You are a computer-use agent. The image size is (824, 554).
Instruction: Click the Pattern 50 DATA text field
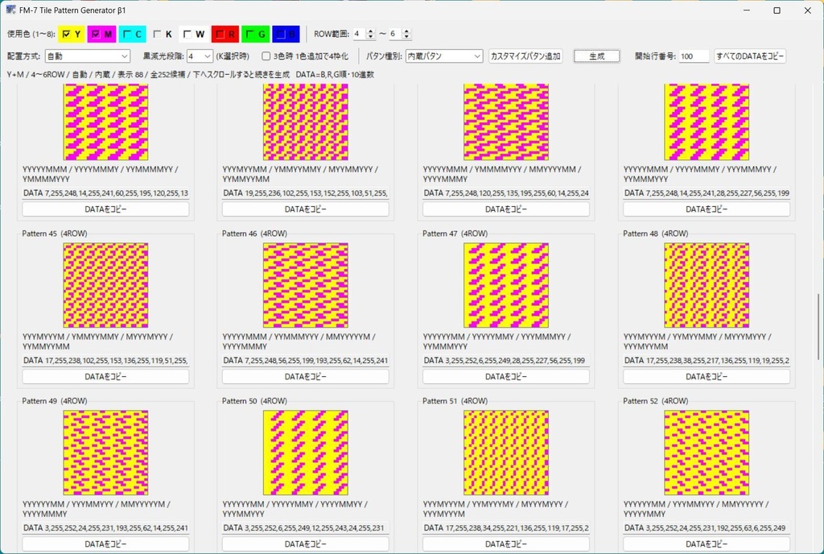(305, 527)
